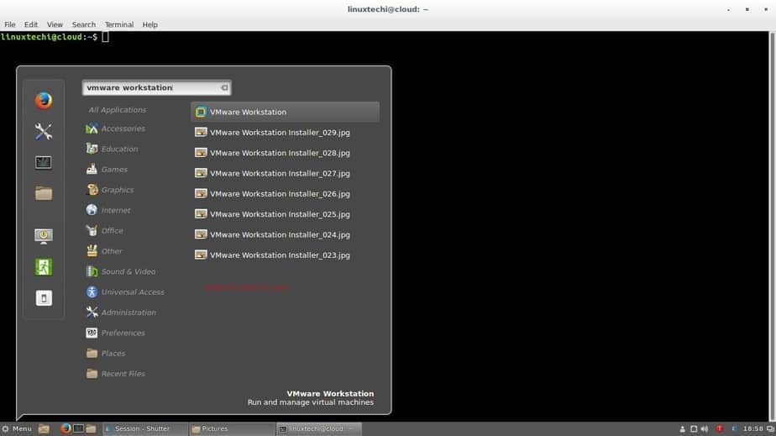This screenshot has height=436, width=776.
Task: Click Firefox launcher on bottom panel
Action: (66, 428)
